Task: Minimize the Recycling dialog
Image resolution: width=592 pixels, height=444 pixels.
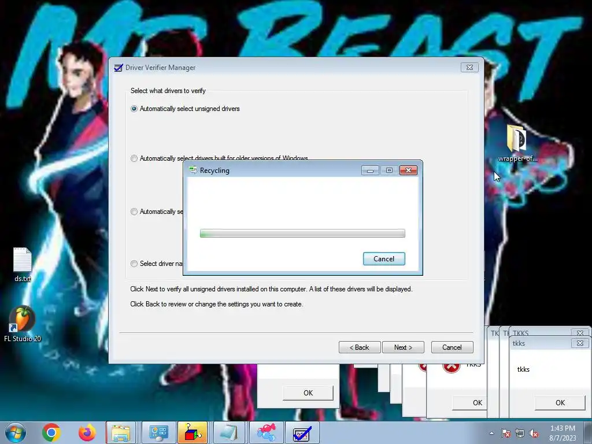Action: pyautogui.click(x=370, y=171)
